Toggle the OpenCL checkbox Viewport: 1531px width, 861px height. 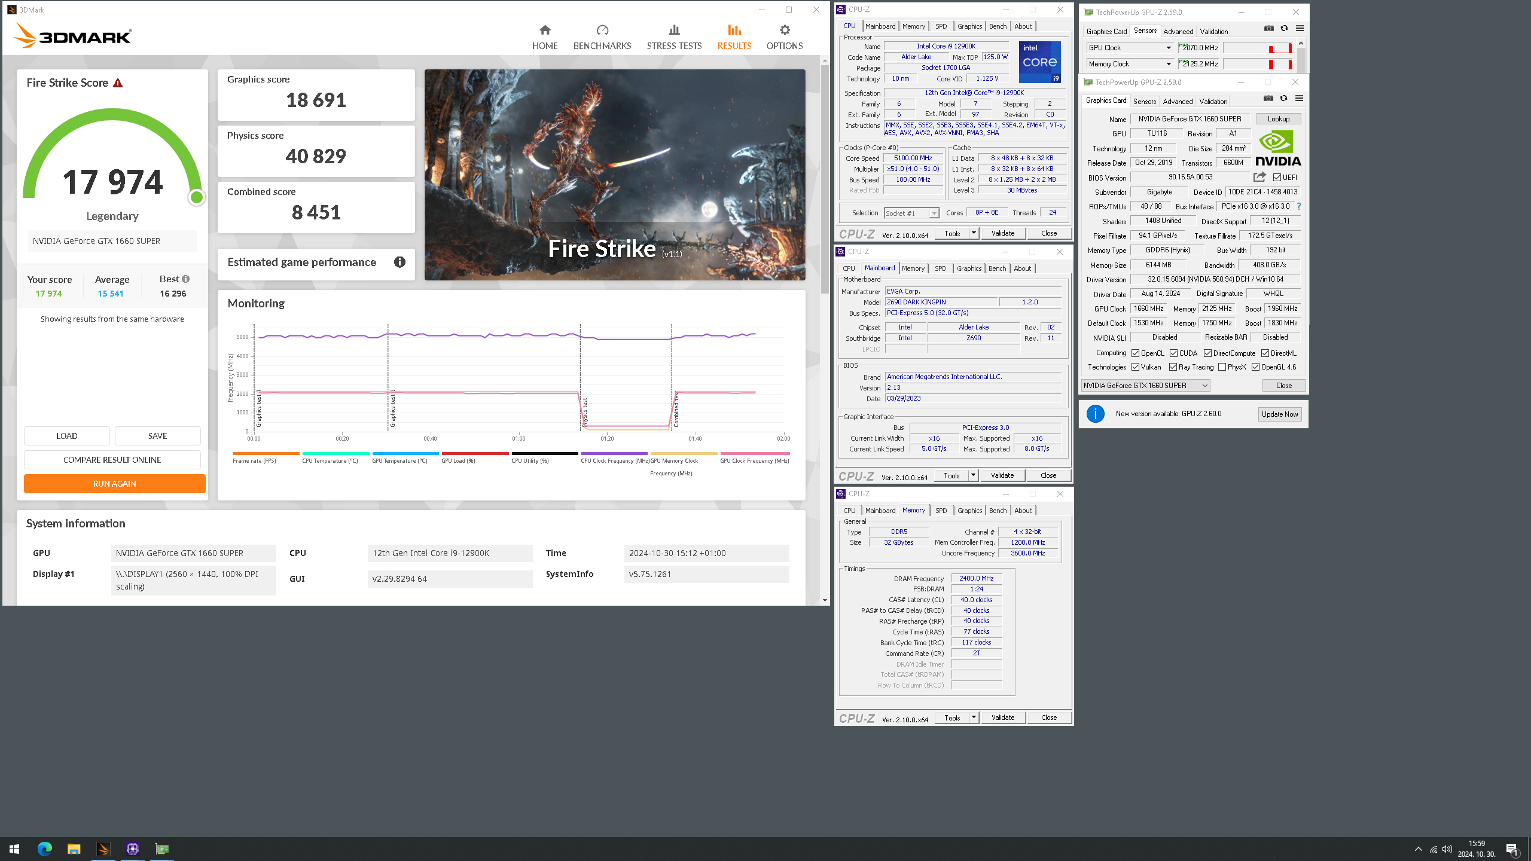click(x=1135, y=353)
